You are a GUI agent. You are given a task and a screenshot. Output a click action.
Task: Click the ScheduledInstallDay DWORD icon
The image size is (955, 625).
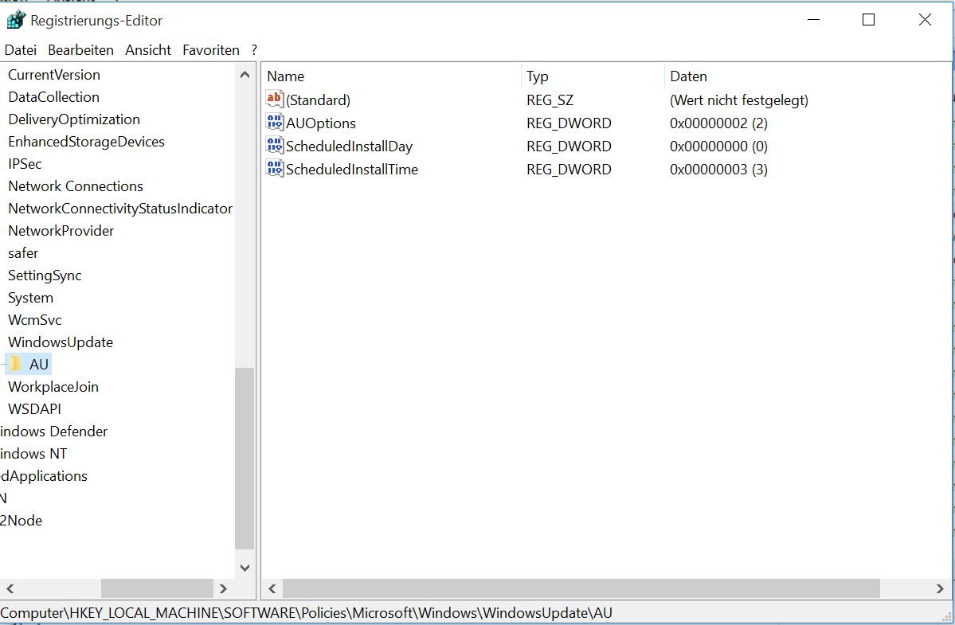point(275,146)
